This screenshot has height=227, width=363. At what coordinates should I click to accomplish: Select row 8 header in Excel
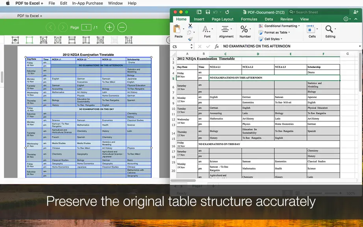[x=173, y=97]
